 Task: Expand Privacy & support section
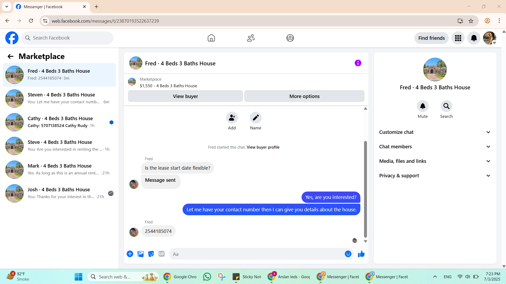[435, 176]
